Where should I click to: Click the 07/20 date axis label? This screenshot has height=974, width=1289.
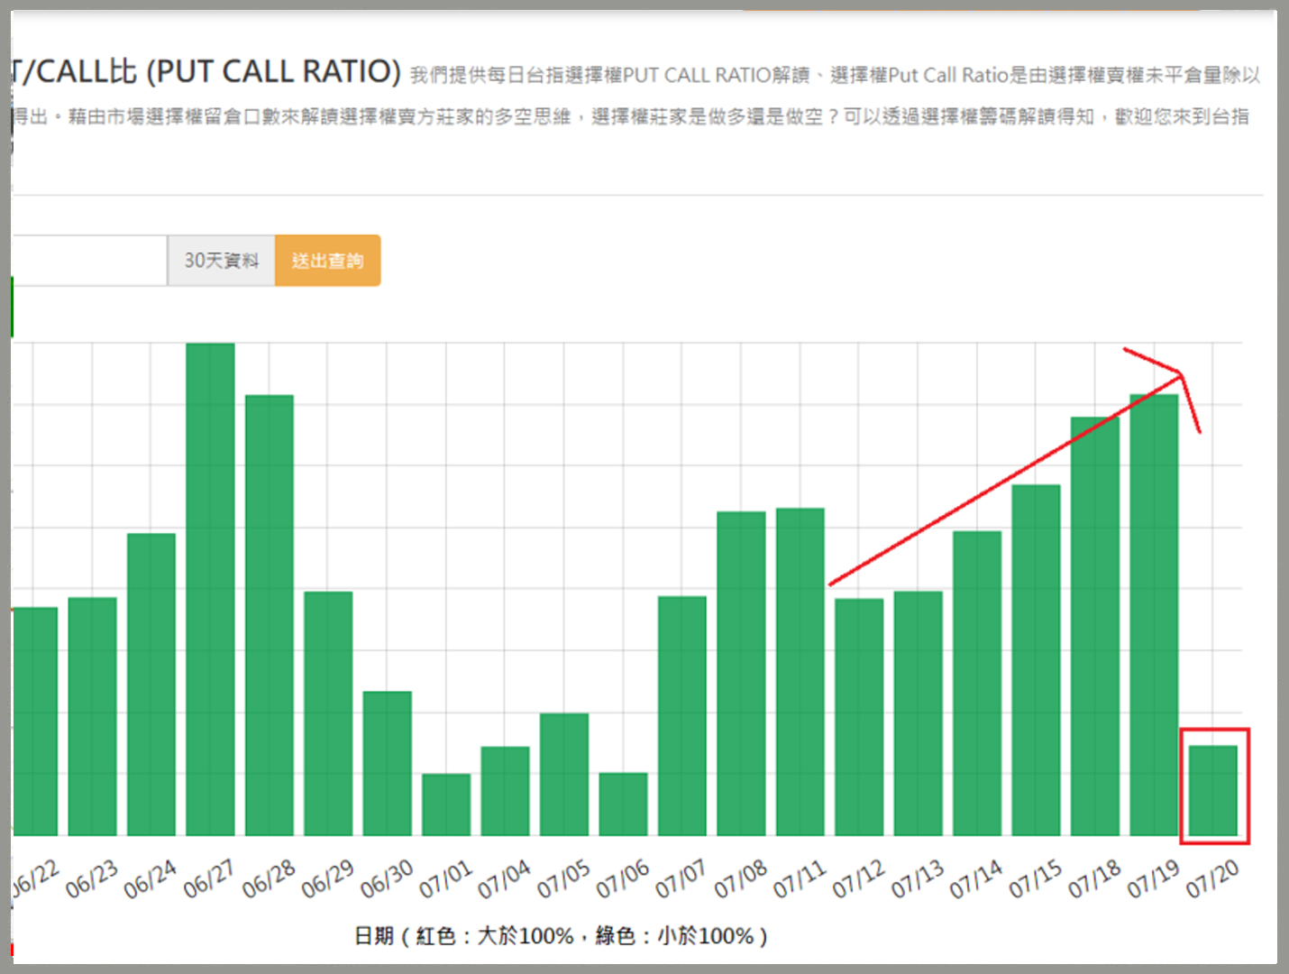[x=1211, y=878]
